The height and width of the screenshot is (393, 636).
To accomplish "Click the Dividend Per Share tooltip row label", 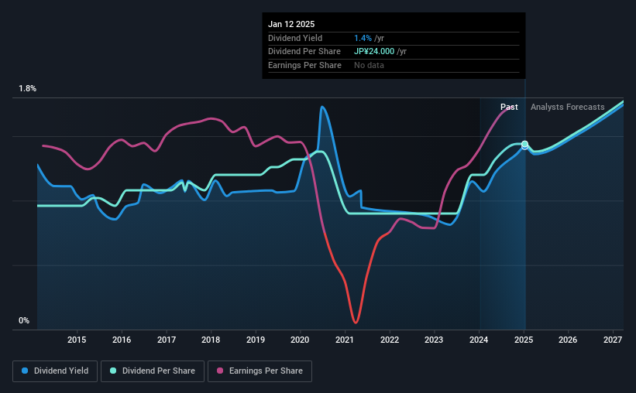I will (x=304, y=52).
